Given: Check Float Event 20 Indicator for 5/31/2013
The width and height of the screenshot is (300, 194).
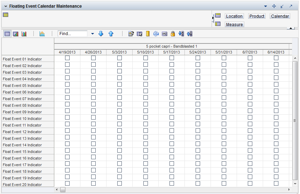Looking at the screenshot, I should coord(224,184).
